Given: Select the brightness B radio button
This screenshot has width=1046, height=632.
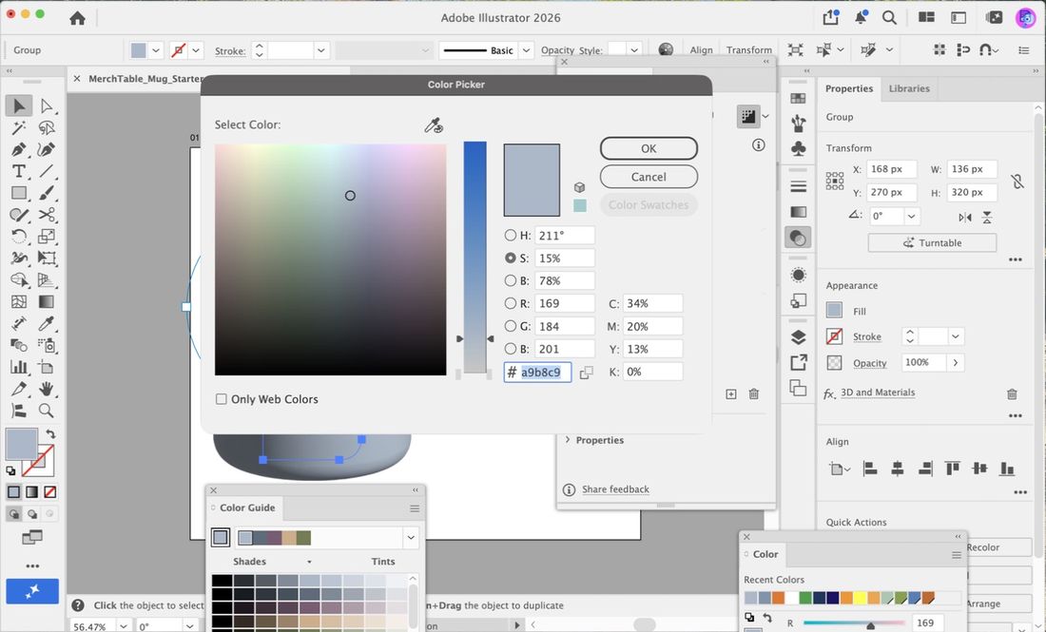Looking at the screenshot, I should point(511,280).
